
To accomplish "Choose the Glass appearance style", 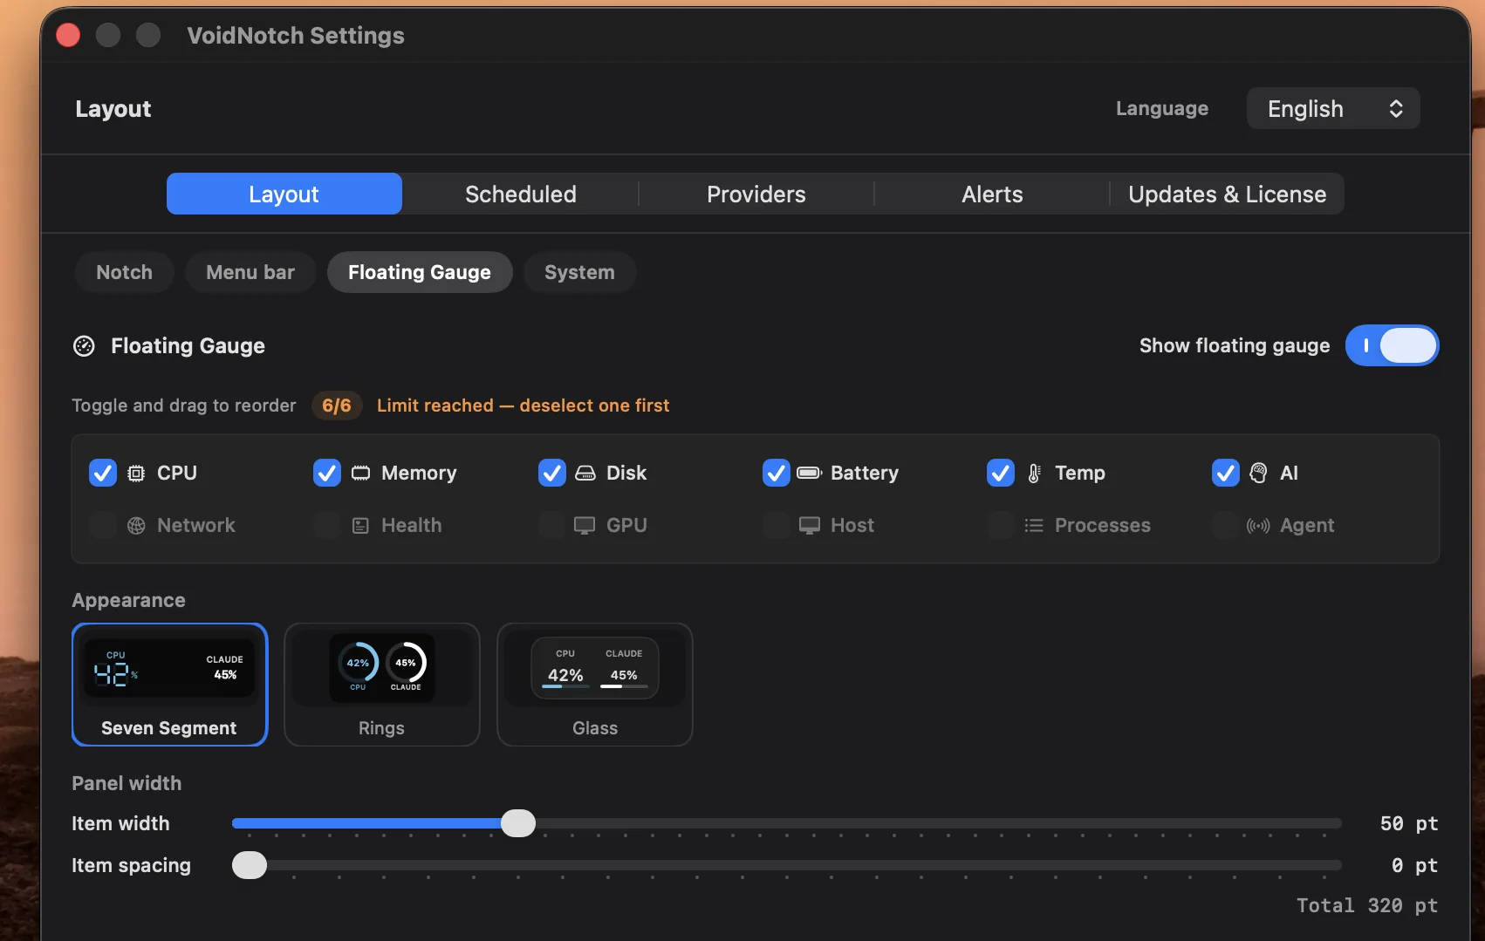I will 595,685.
